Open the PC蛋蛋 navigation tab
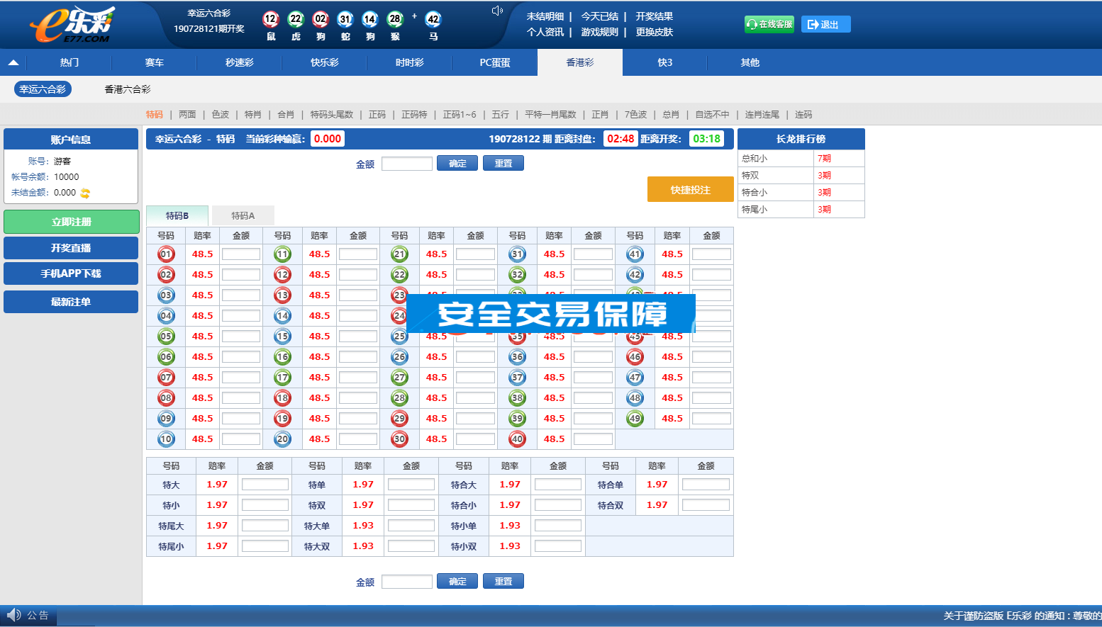 coord(494,62)
